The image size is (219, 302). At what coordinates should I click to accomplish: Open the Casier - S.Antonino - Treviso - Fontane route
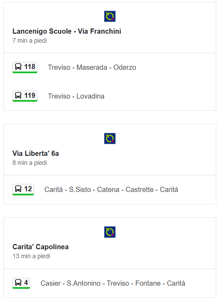click(x=113, y=283)
